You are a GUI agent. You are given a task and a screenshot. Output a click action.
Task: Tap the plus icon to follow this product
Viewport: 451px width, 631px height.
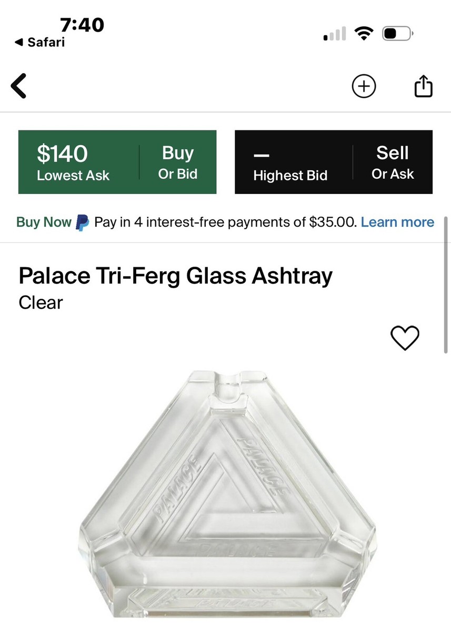[364, 86]
